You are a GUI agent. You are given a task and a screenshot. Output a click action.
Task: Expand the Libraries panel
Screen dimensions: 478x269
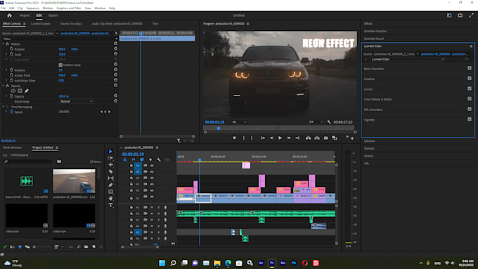tap(370, 141)
